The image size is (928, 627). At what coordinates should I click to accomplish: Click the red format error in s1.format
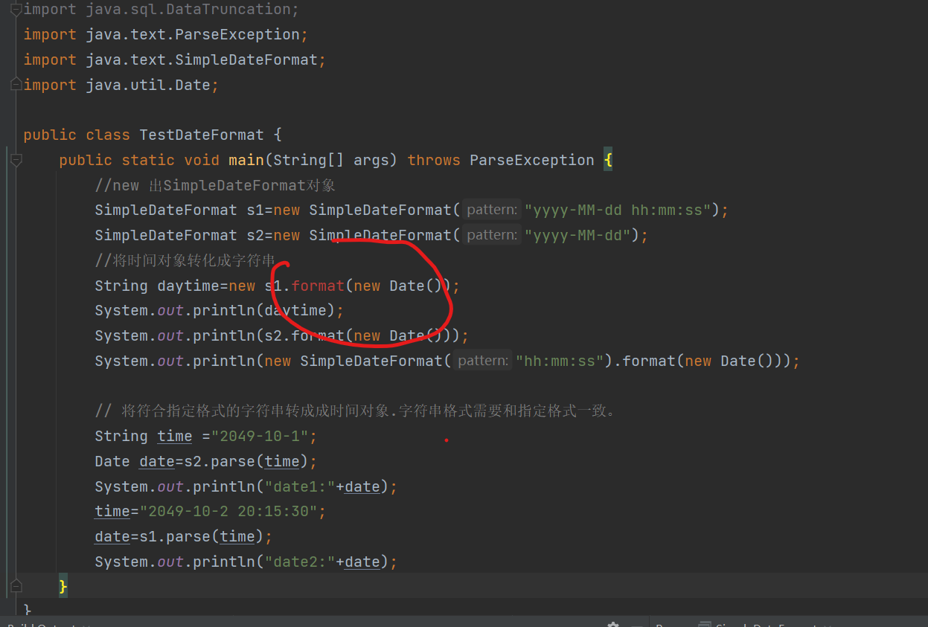point(318,286)
